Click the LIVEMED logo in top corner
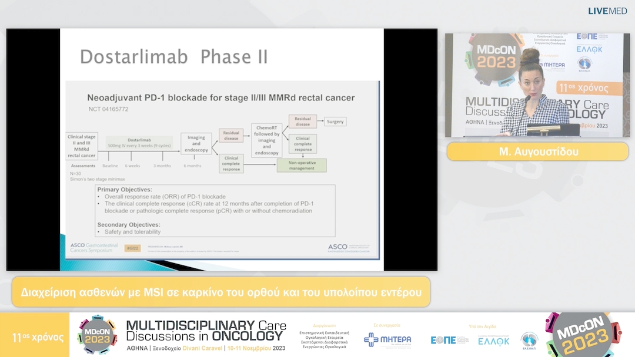 click(x=607, y=11)
